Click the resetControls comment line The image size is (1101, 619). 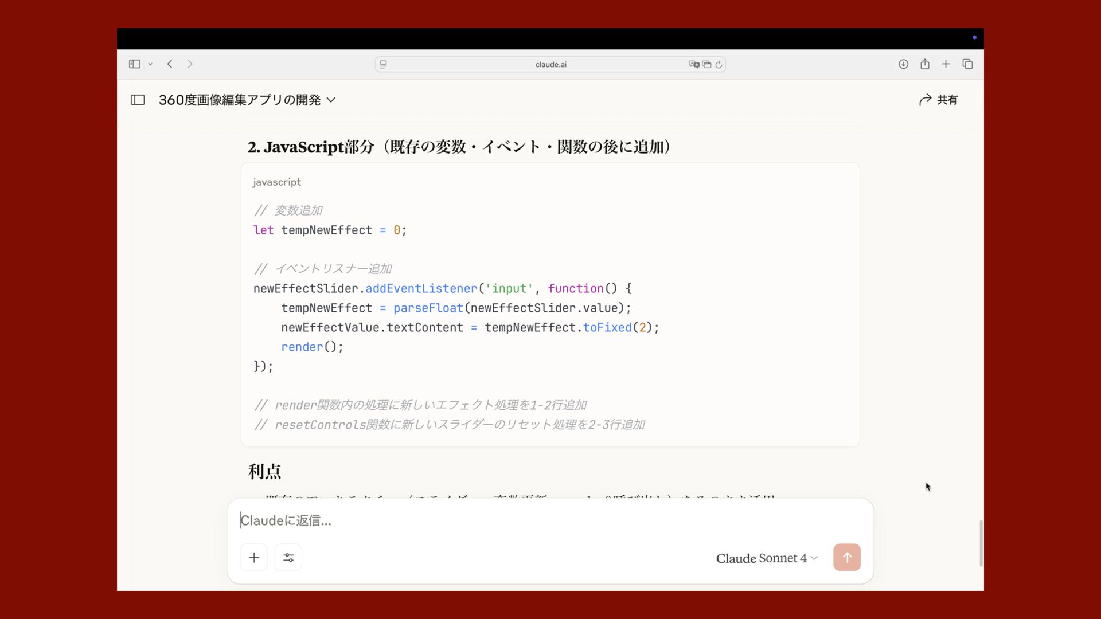(450, 425)
